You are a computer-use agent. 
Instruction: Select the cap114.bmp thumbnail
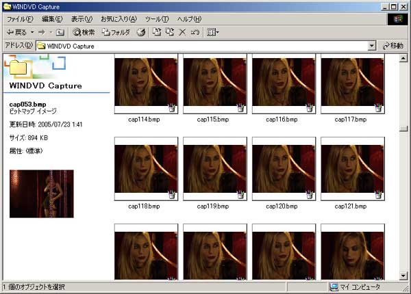coord(146,83)
